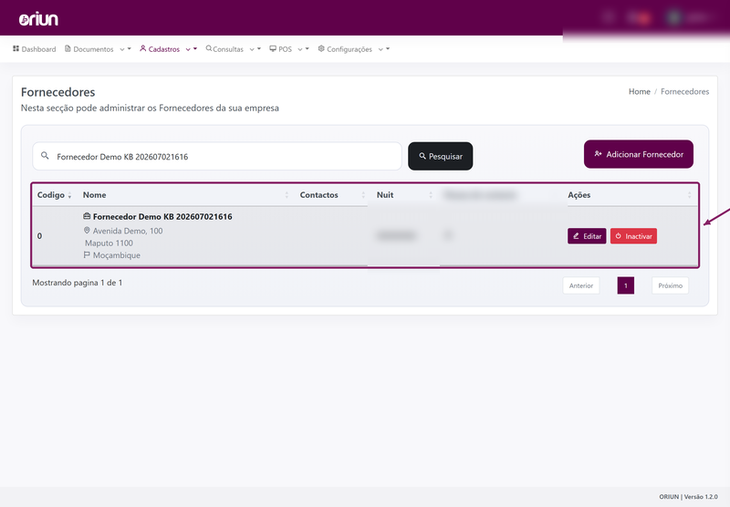Image resolution: width=730 pixels, height=507 pixels.
Task: Edit the Fornecedor Demo KB supplier
Action: point(587,236)
